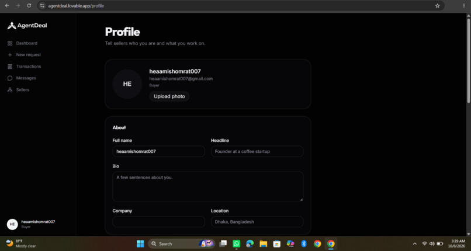Click the Location input field
The height and width of the screenshot is (251, 471).
[x=257, y=222]
